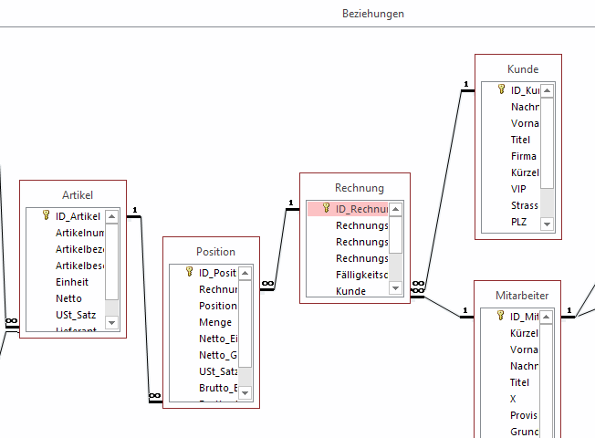Click the key icon next to ID_Rechnung
Viewport: 595px width, 438px height.
coord(326,208)
